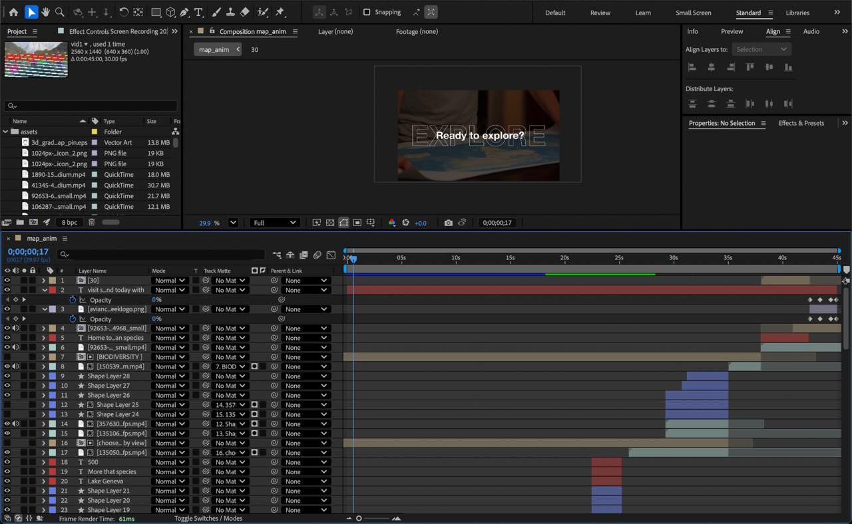Open the Effects & Presets panel tab
This screenshot has height=524, width=852.
click(801, 123)
